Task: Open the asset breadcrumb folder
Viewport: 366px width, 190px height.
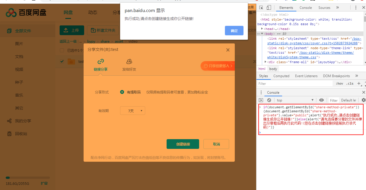Action: (119, 41)
